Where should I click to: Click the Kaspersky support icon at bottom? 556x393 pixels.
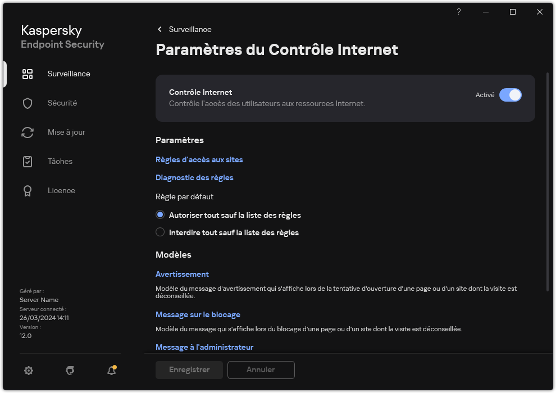tap(70, 371)
